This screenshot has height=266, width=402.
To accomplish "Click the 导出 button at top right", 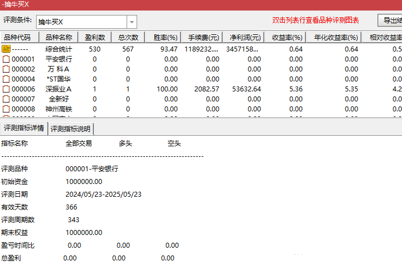I will coord(390,21).
